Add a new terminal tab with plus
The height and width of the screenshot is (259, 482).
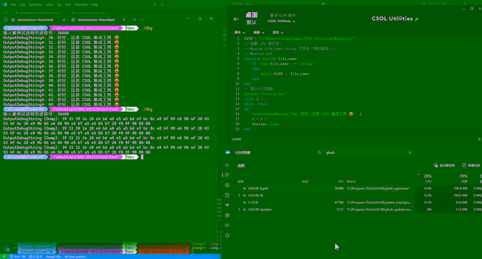[x=135, y=20]
